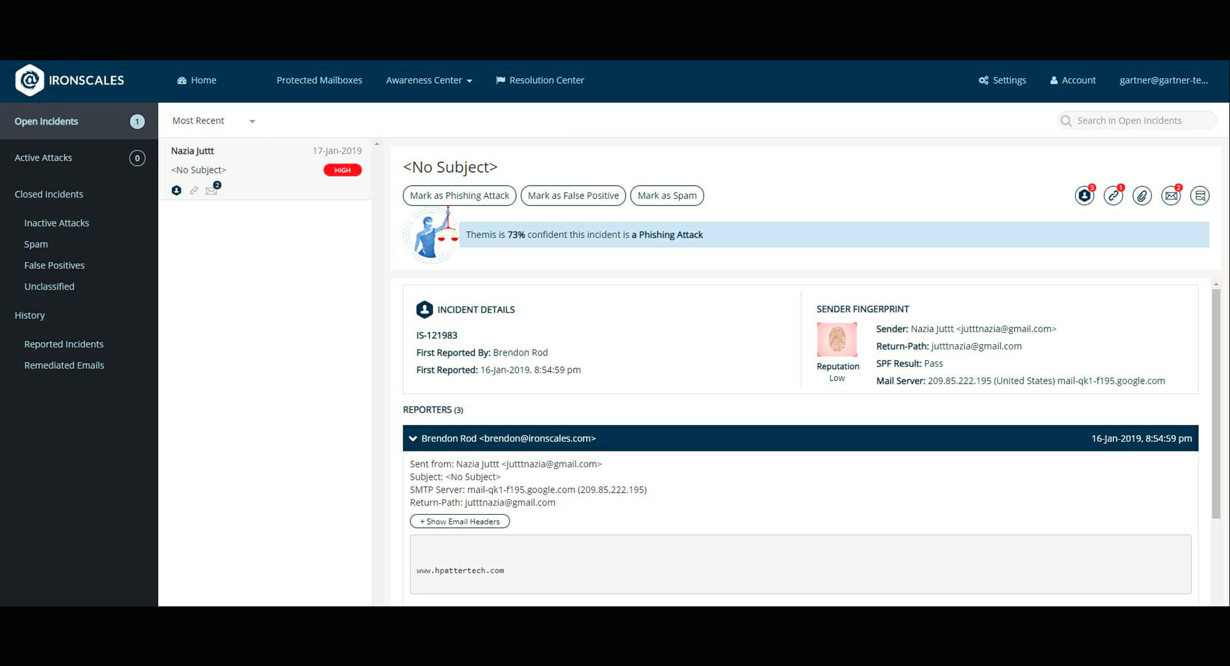Image resolution: width=1230 pixels, height=666 pixels.
Task: Open the search records icon in incident header
Action: click(x=1200, y=196)
